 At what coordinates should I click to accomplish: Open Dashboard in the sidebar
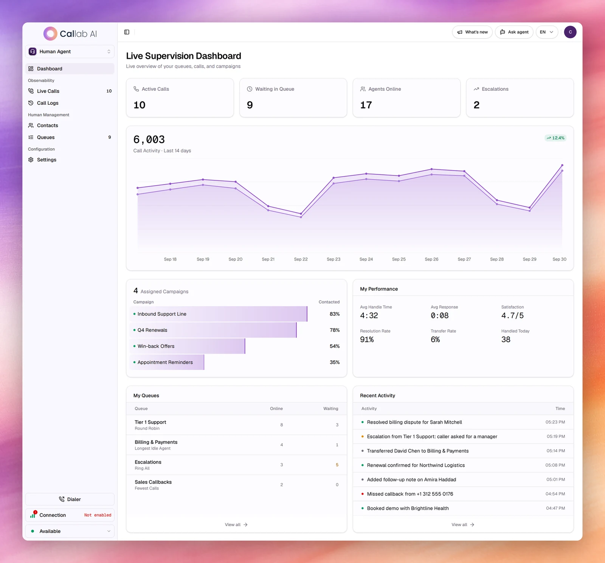[x=70, y=69]
